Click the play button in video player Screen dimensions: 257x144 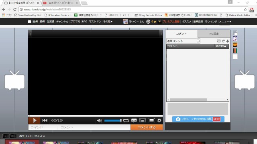point(34,120)
